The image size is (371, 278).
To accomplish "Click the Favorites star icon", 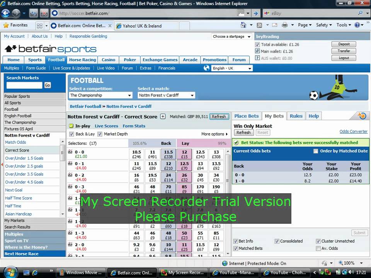I will [6, 25].
